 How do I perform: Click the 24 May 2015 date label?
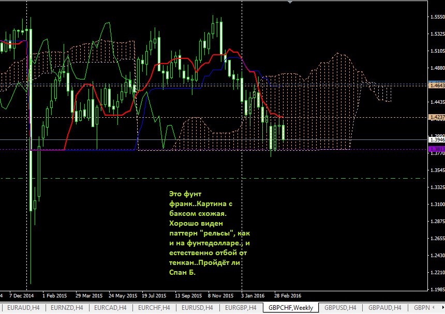pos(123,295)
